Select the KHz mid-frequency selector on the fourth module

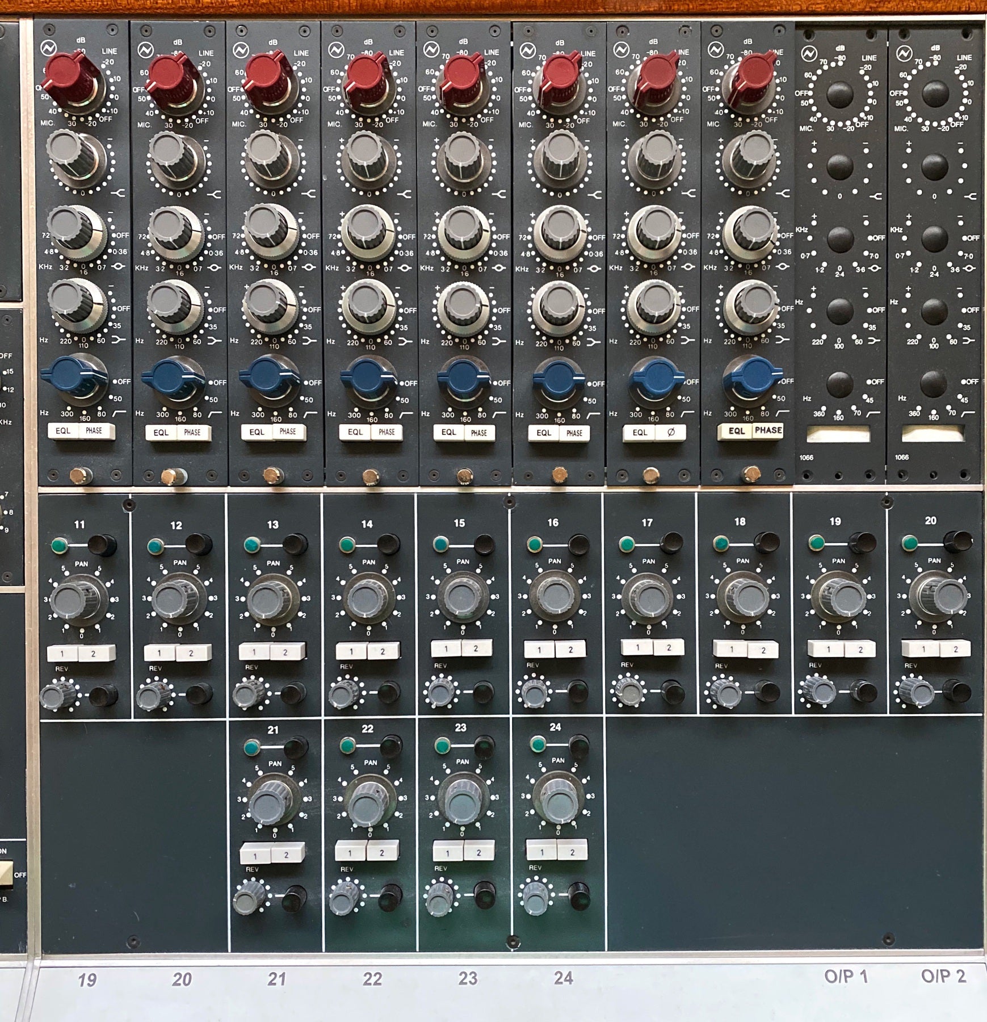click(x=363, y=228)
